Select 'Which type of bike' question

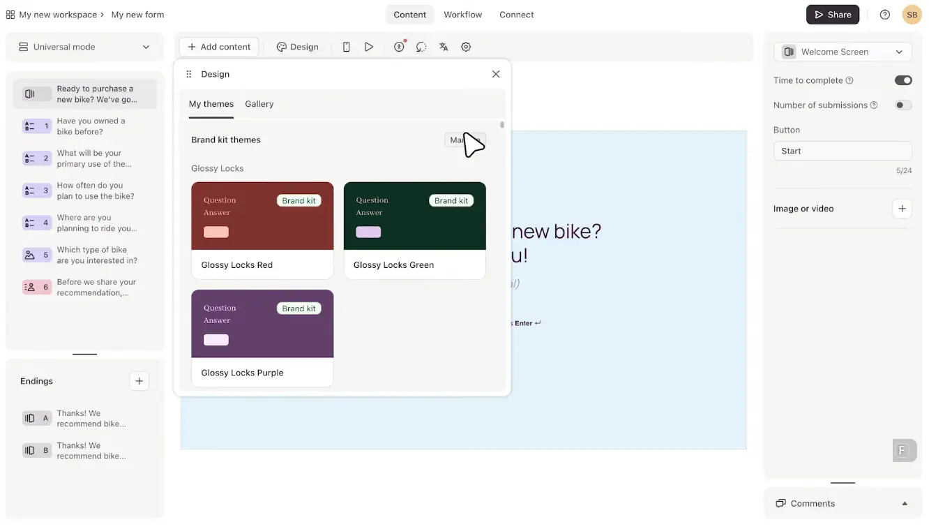84,255
